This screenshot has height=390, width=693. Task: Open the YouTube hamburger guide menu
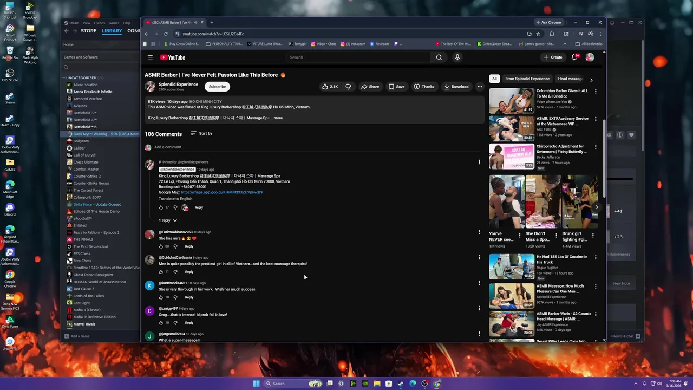150,57
